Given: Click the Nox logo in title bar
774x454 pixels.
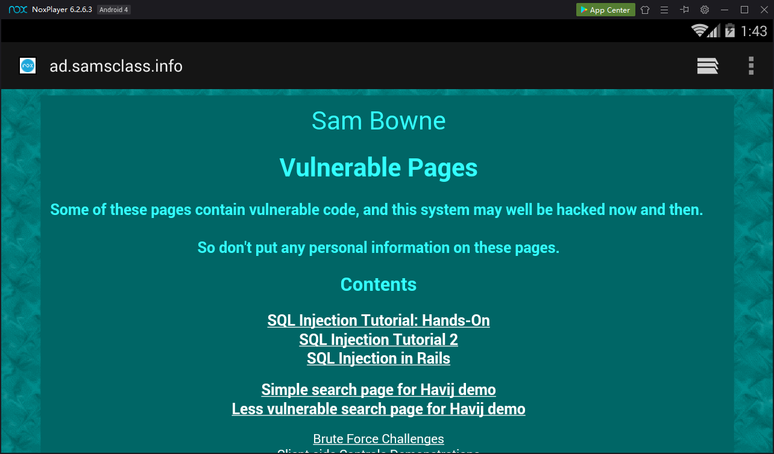Looking at the screenshot, I should click(18, 10).
